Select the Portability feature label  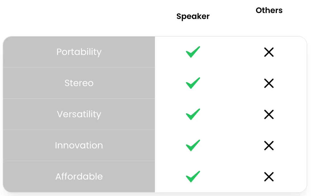(x=79, y=52)
